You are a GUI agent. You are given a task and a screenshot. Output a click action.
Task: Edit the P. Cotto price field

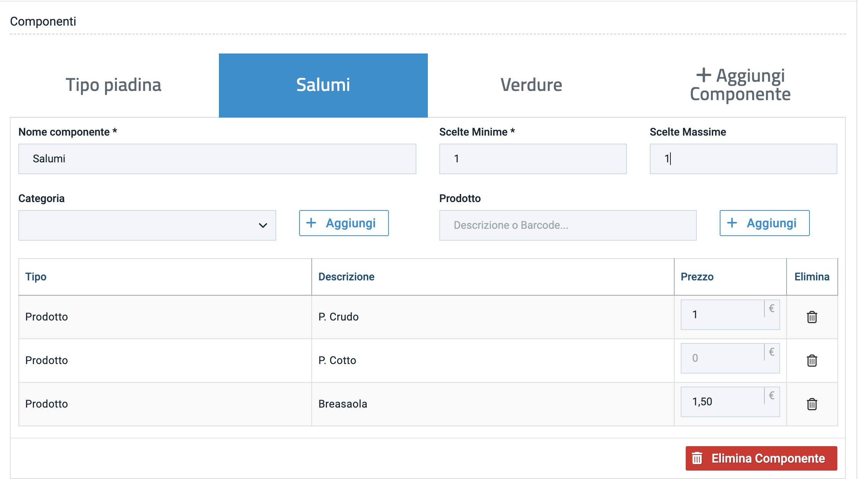pyautogui.click(x=722, y=358)
